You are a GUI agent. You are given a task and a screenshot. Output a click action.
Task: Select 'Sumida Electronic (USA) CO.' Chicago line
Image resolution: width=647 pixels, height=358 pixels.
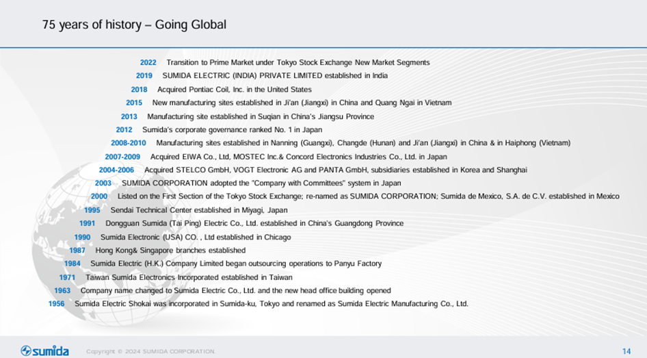tap(196, 237)
